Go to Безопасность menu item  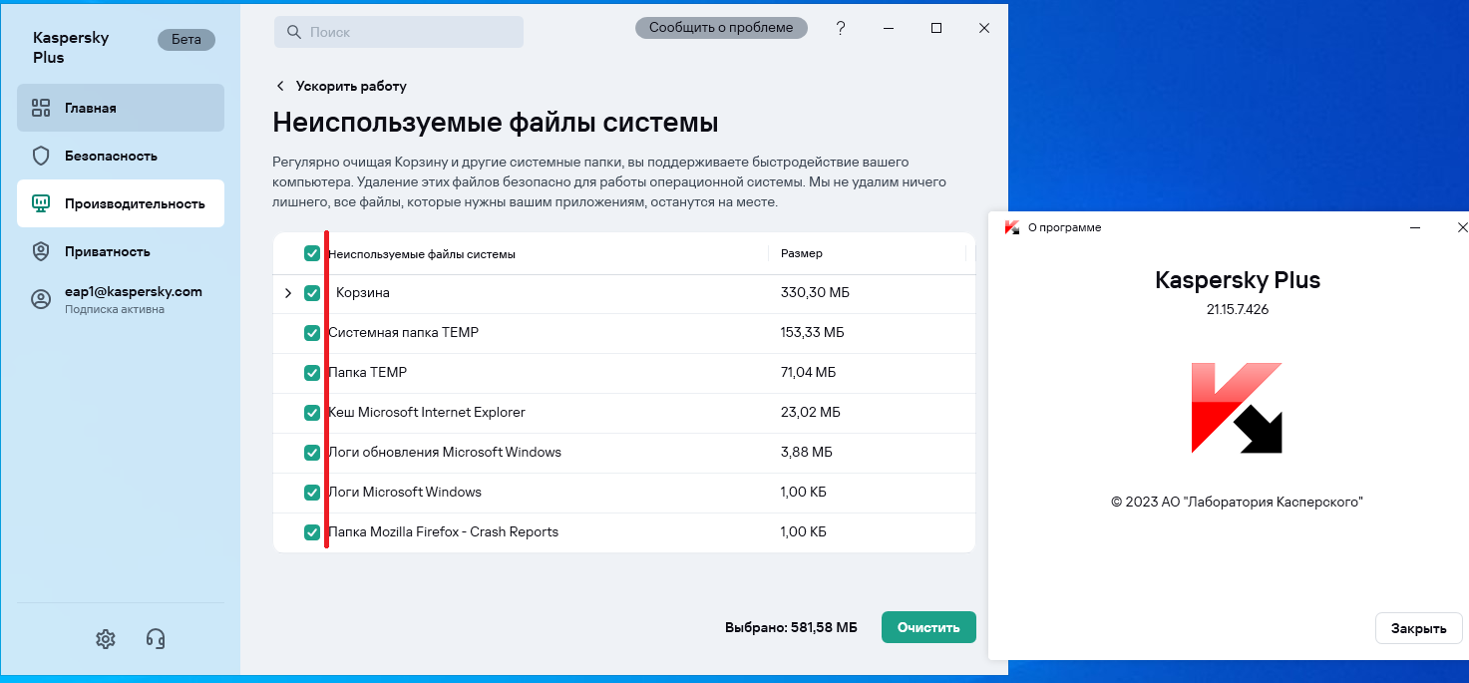pos(121,156)
